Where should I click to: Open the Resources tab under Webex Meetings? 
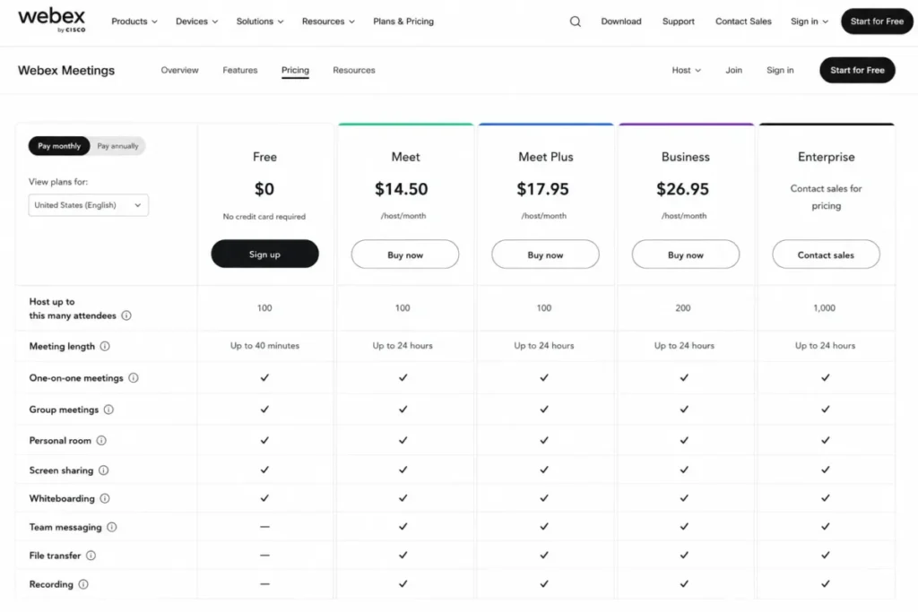[353, 70]
